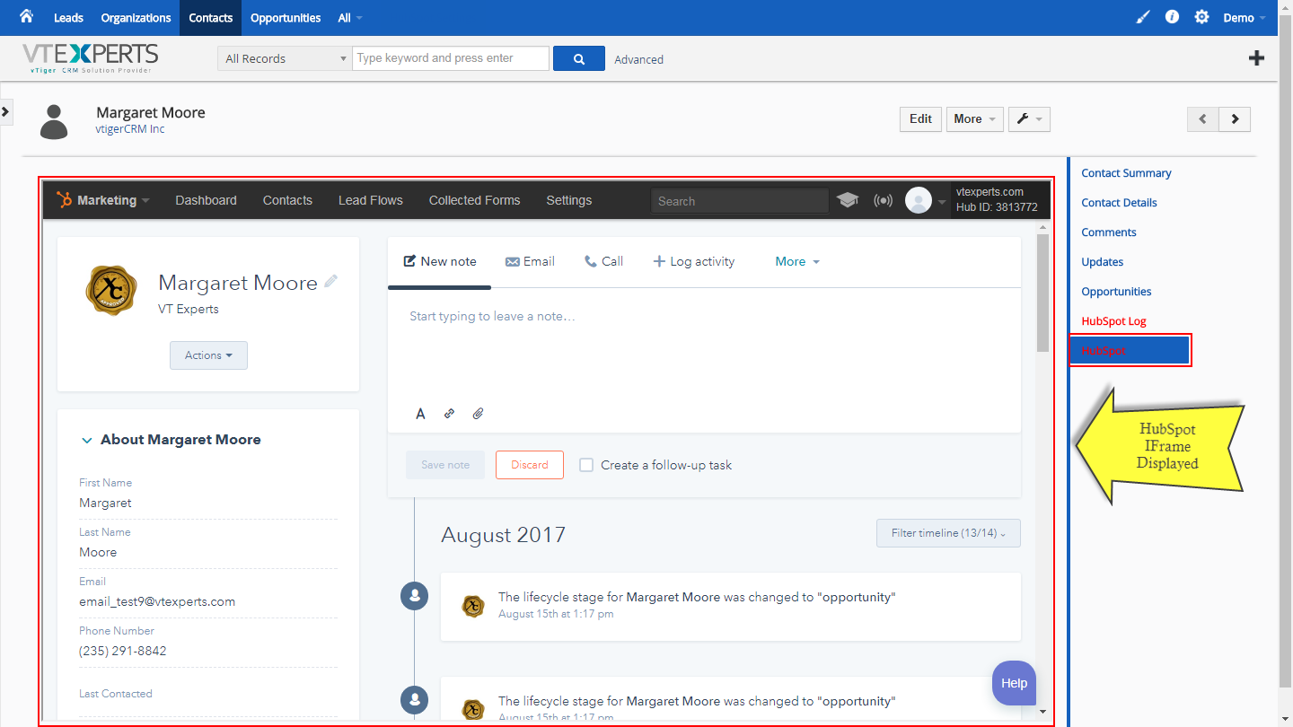Open Contact Summary sidebar link
The image size is (1293, 727).
tap(1126, 173)
